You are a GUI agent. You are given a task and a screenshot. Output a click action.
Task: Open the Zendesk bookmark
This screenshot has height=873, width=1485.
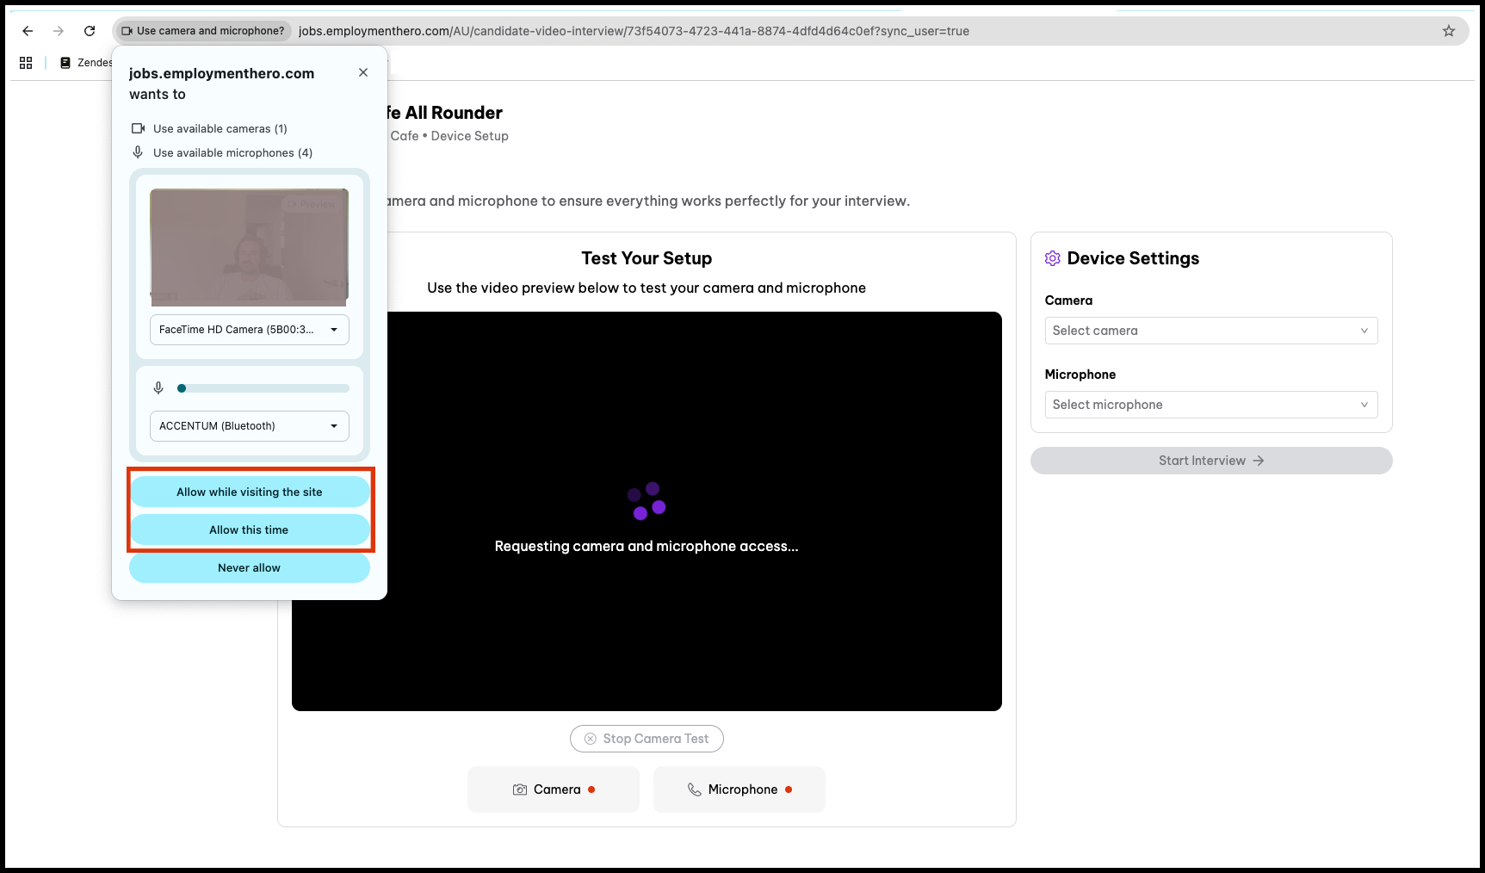click(x=86, y=63)
